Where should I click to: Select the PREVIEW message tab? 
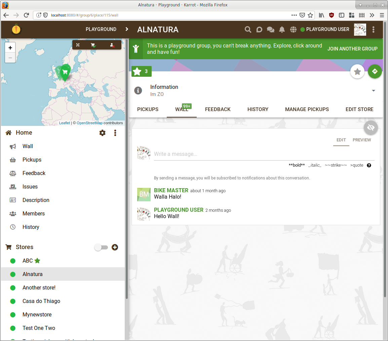pyautogui.click(x=362, y=140)
